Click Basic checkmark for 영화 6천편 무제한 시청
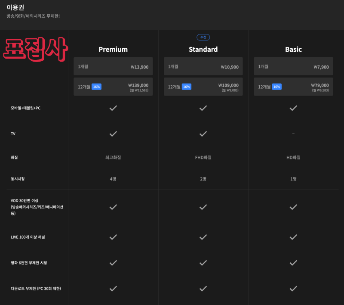Image resolution: width=344 pixels, height=305 pixels. point(293,263)
